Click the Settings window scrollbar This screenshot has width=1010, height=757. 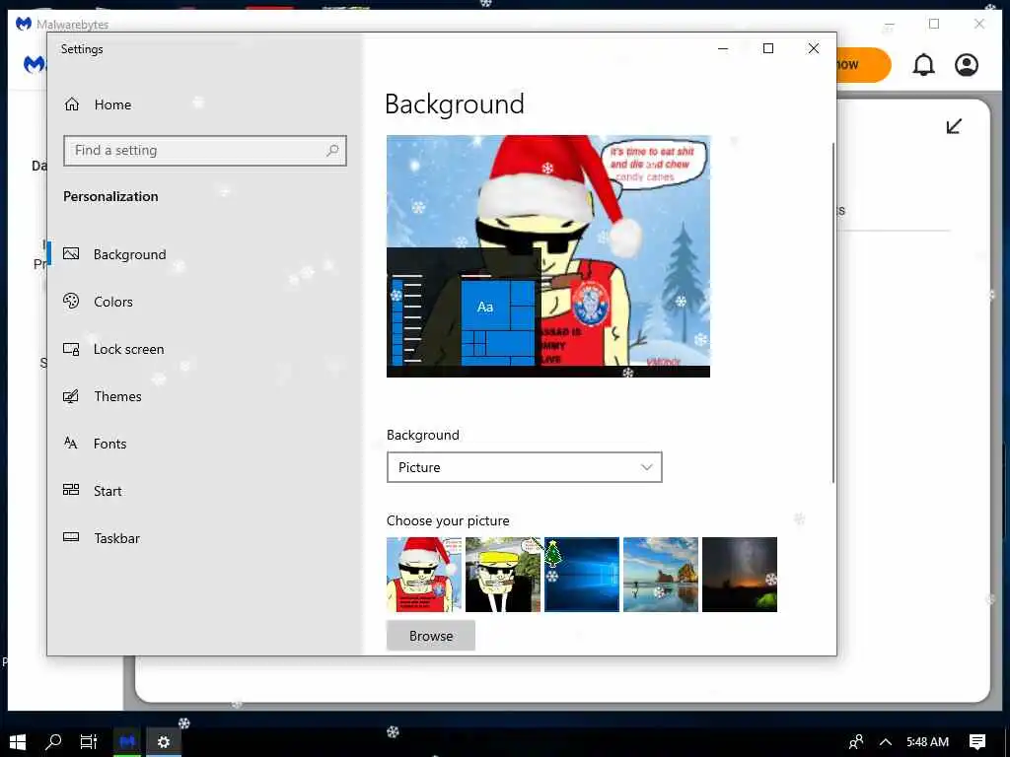point(832,312)
